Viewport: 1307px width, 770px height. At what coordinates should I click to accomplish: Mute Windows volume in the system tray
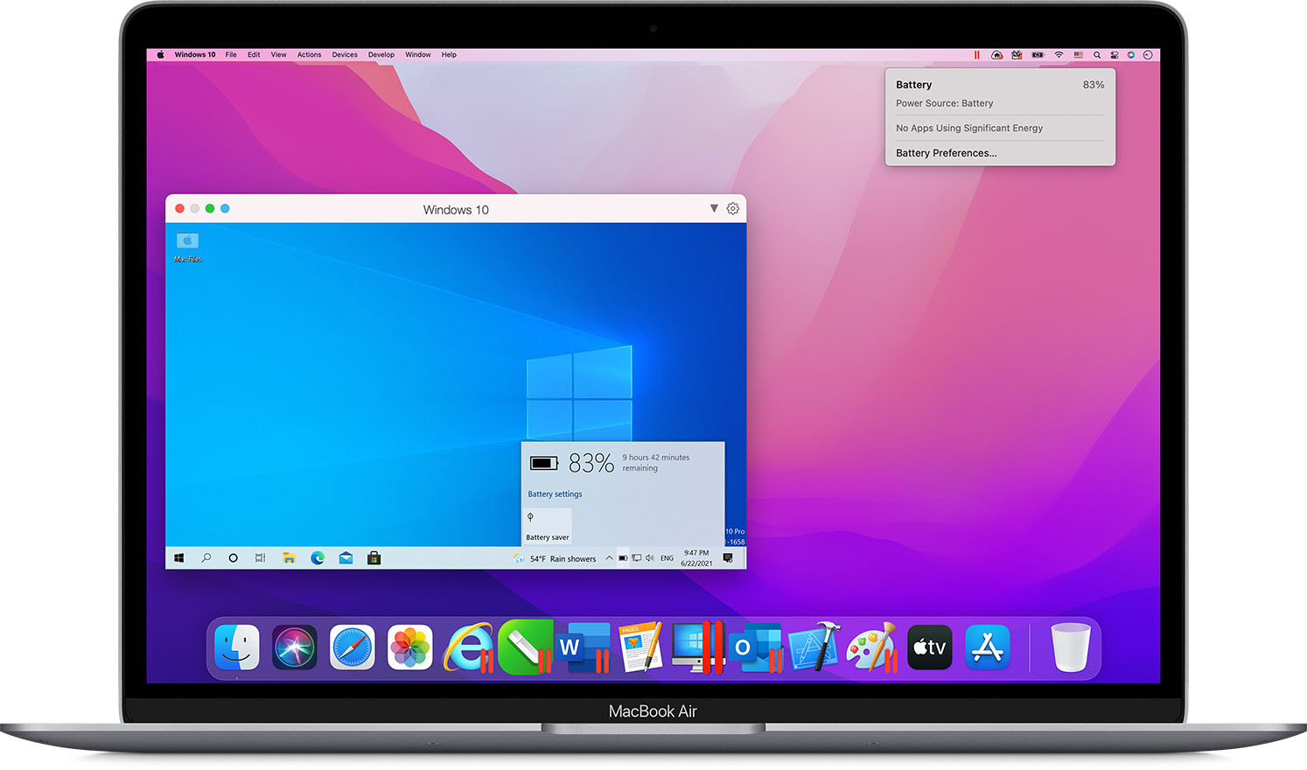649,558
